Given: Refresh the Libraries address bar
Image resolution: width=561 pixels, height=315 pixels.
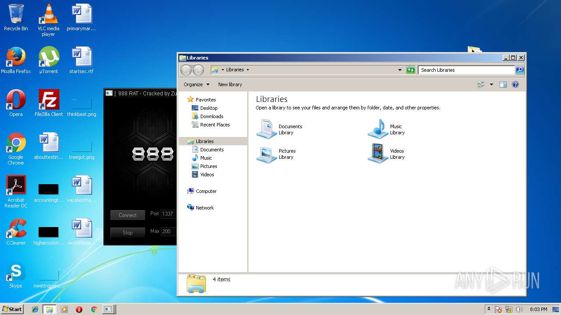Looking at the screenshot, I should pos(411,70).
